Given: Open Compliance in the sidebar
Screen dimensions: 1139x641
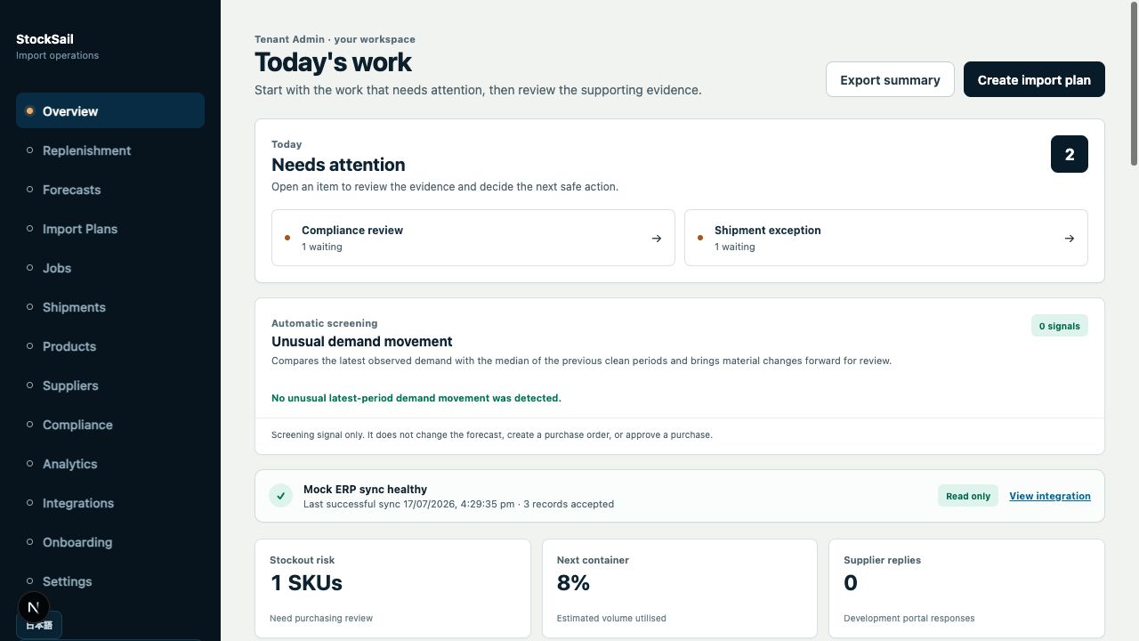Looking at the screenshot, I should pyautogui.click(x=110, y=425).
